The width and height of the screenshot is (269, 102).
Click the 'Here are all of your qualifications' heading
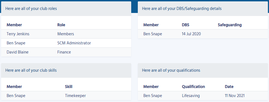tap(171, 70)
